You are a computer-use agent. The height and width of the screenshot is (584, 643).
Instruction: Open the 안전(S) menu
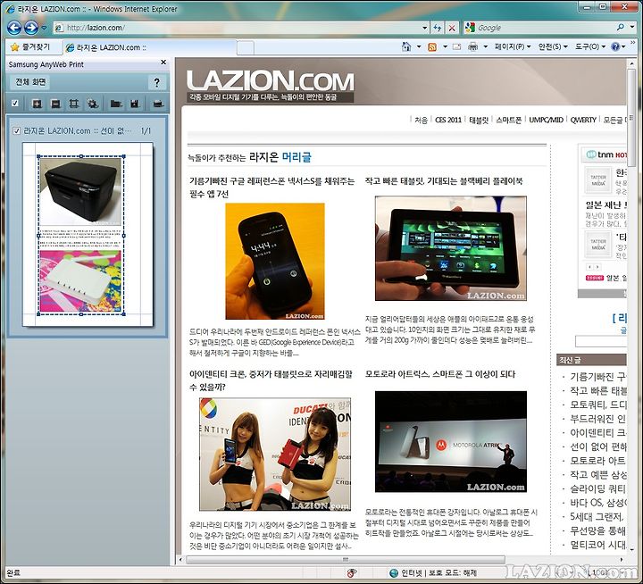[553, 46]
